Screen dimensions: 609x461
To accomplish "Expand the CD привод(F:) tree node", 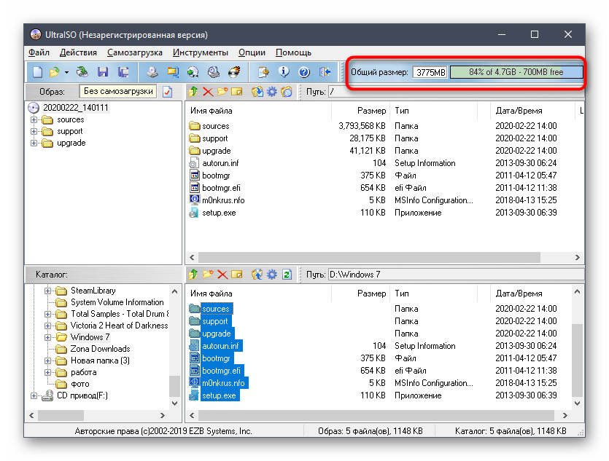I will click(x=34, y=395).
